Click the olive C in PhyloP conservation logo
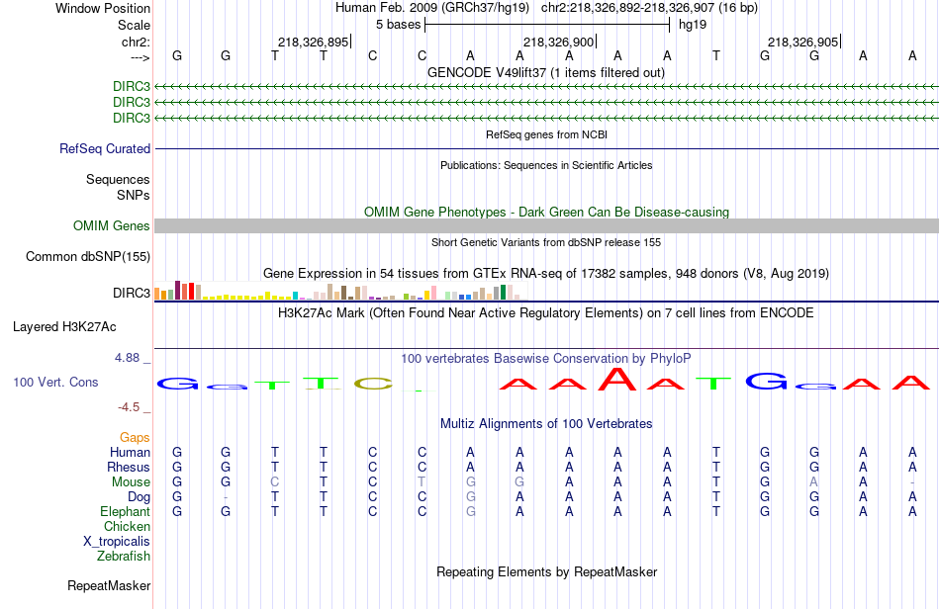The width and height of the screenshot is (940, 609). coord(373,384)
